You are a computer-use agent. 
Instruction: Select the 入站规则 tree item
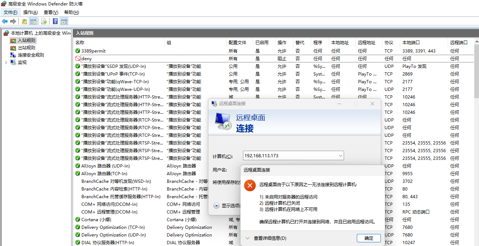[27, 41]
